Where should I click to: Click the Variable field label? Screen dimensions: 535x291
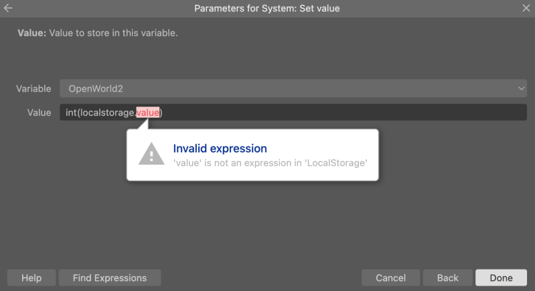33,88
